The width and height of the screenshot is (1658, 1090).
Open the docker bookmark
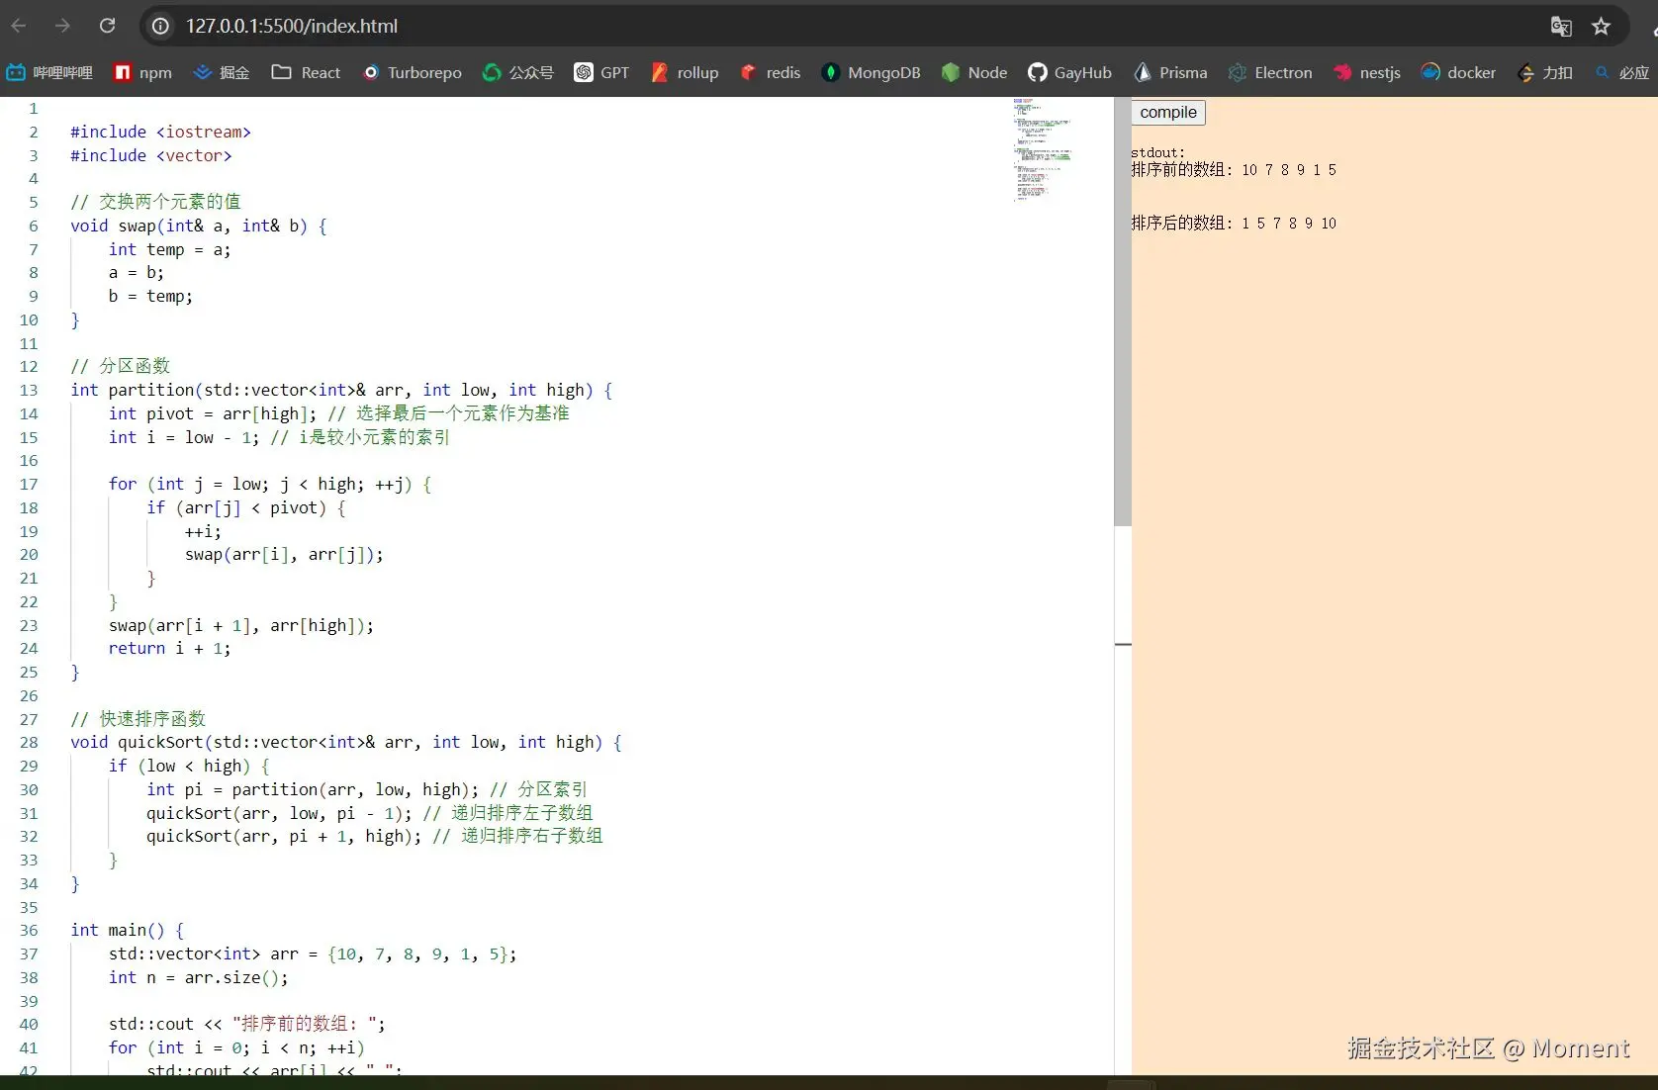click(1459, 72)
